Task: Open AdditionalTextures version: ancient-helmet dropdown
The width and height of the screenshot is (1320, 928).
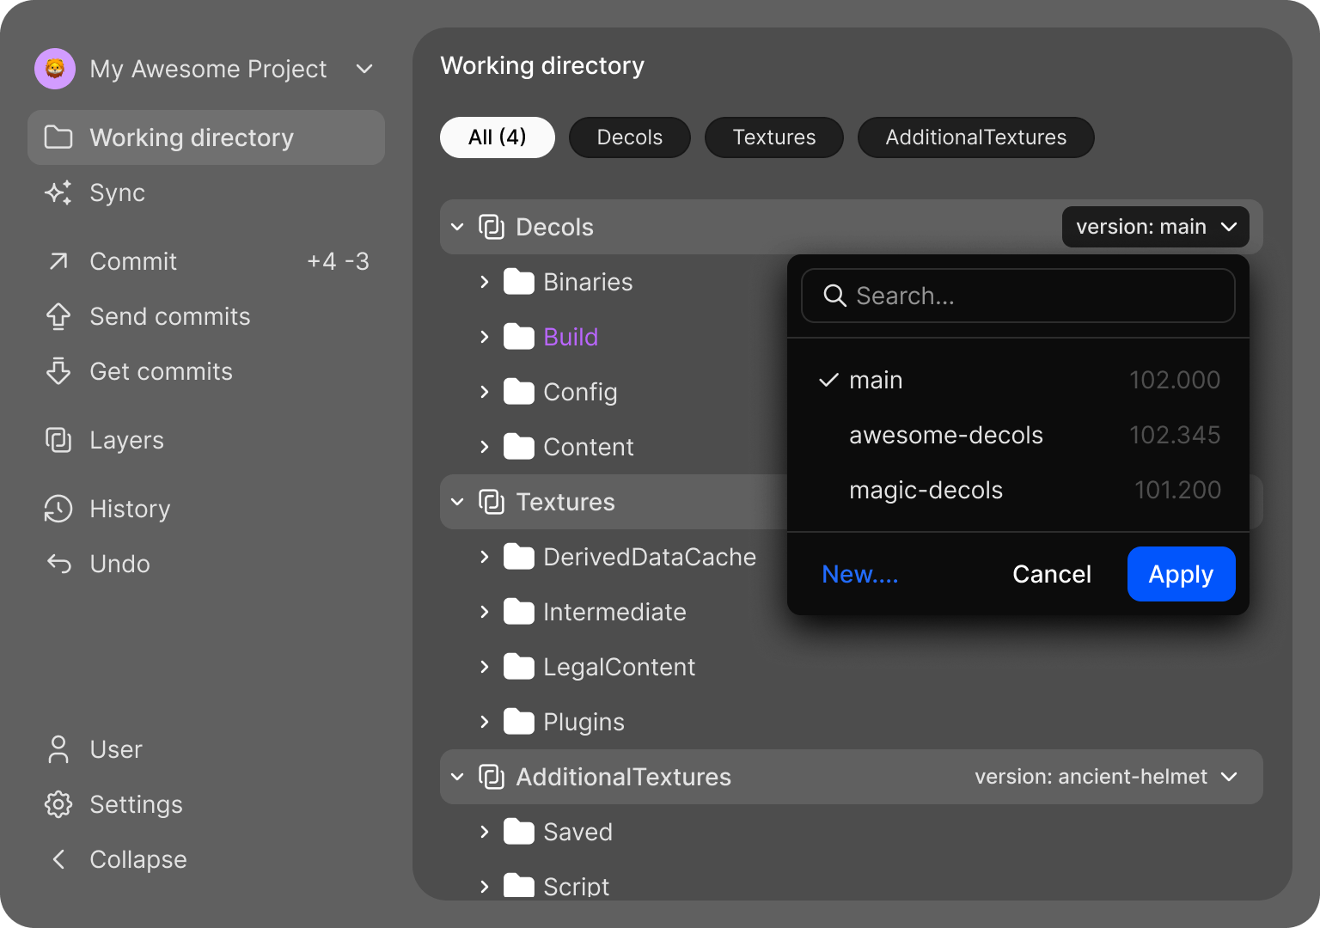Action: 1105,777
